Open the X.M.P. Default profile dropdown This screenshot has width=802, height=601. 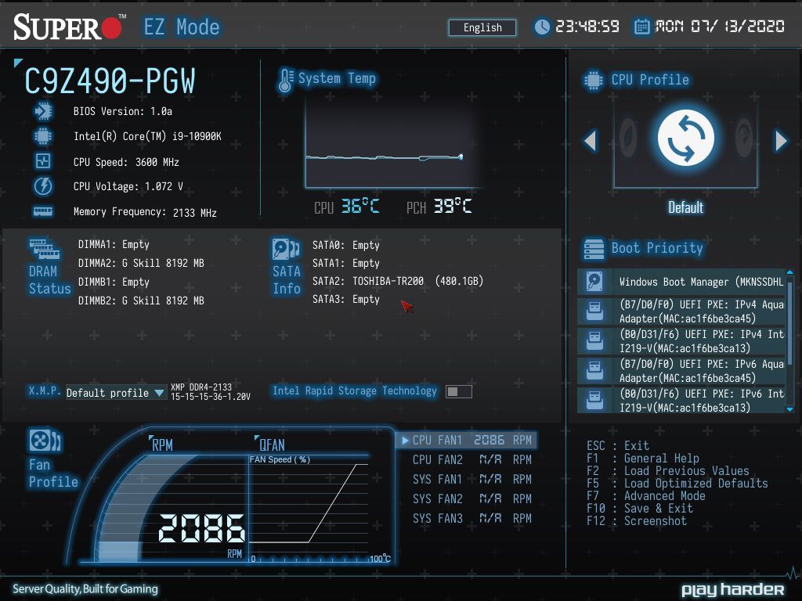(116, 393)
